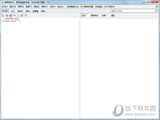Toggle the word wrap icon

(x=26, y=15)
